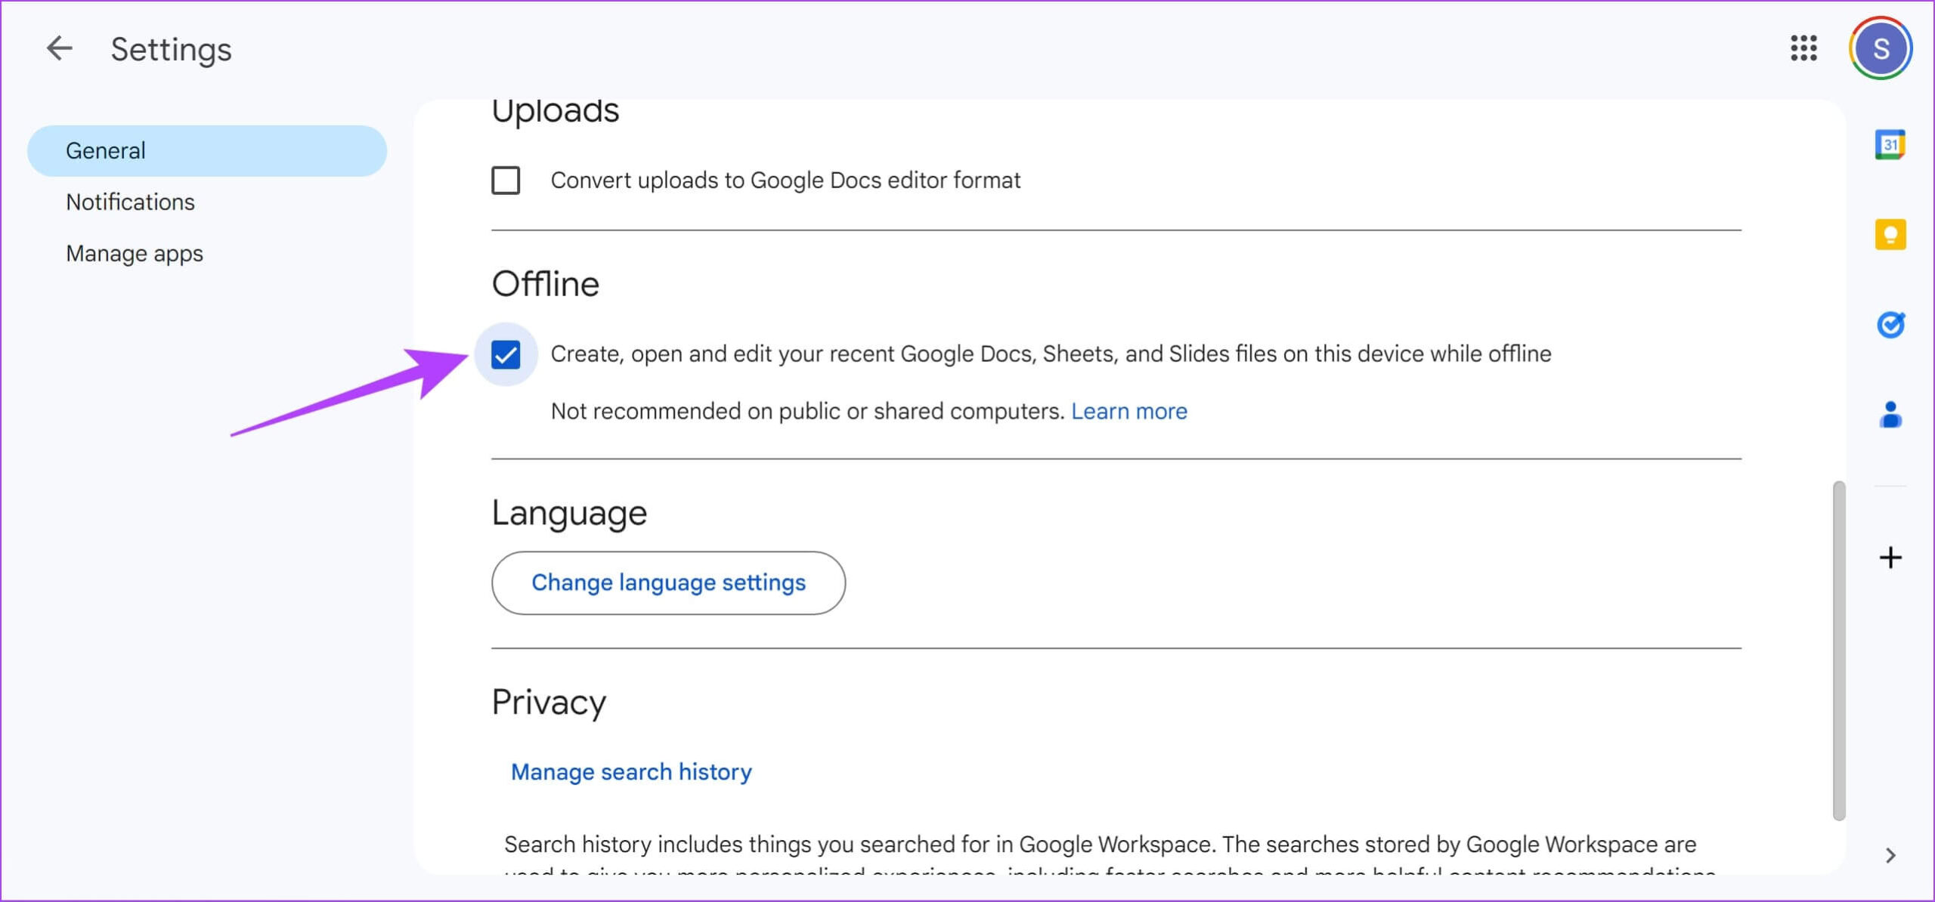
Task: Open Google Tasks side panel
Action: (x=1890, y=325)
